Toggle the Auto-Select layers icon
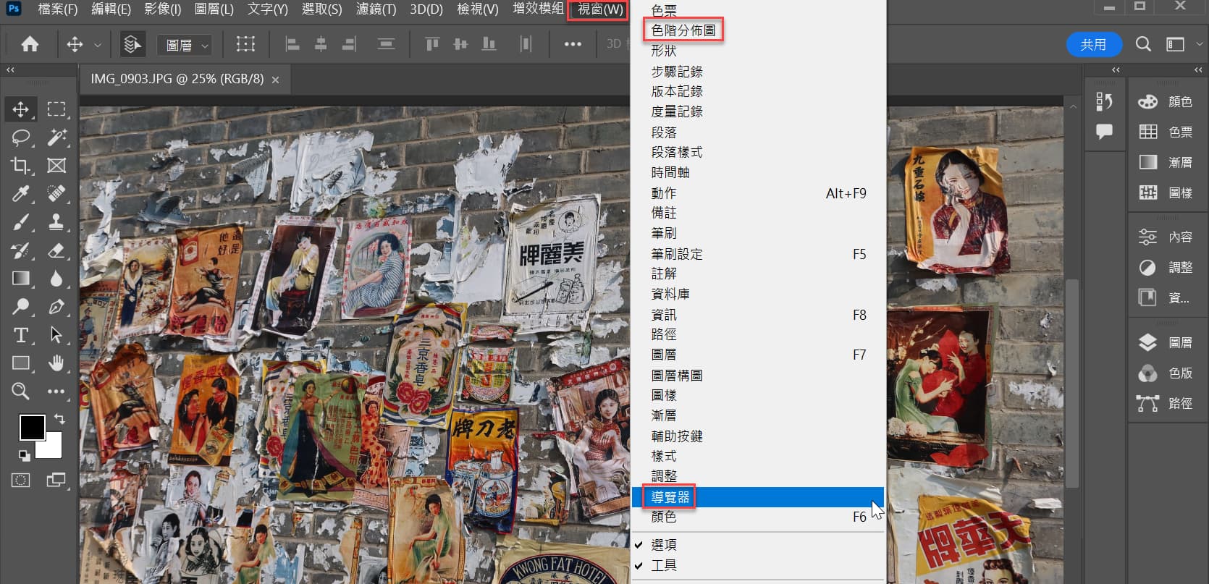This screenshot has height=584, width=1209. [132, 45]
